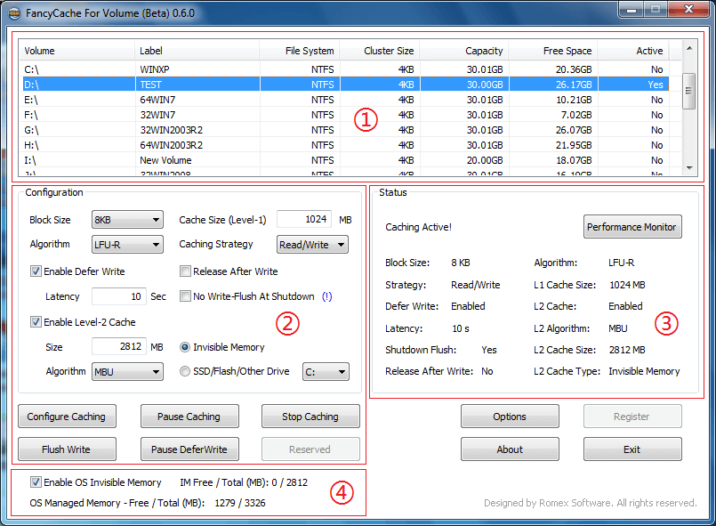The width and height of the screenshot is (716, 526).
Task: Sort by the Active column header
Action: click(633, 51)
